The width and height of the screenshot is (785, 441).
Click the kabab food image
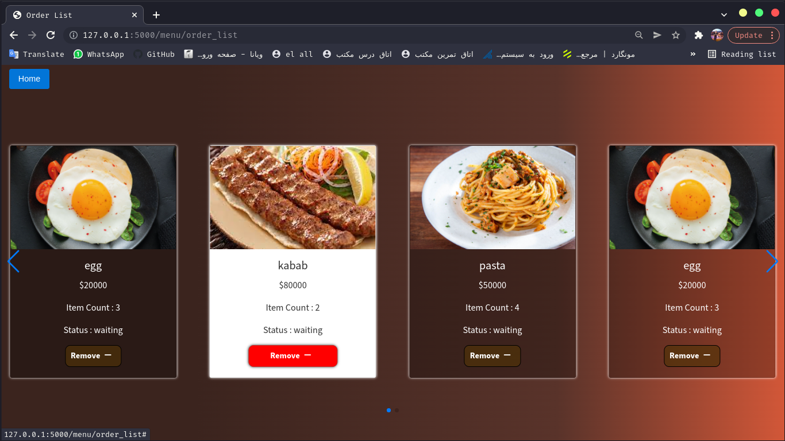pyautogui.click(x=293, y=197)
